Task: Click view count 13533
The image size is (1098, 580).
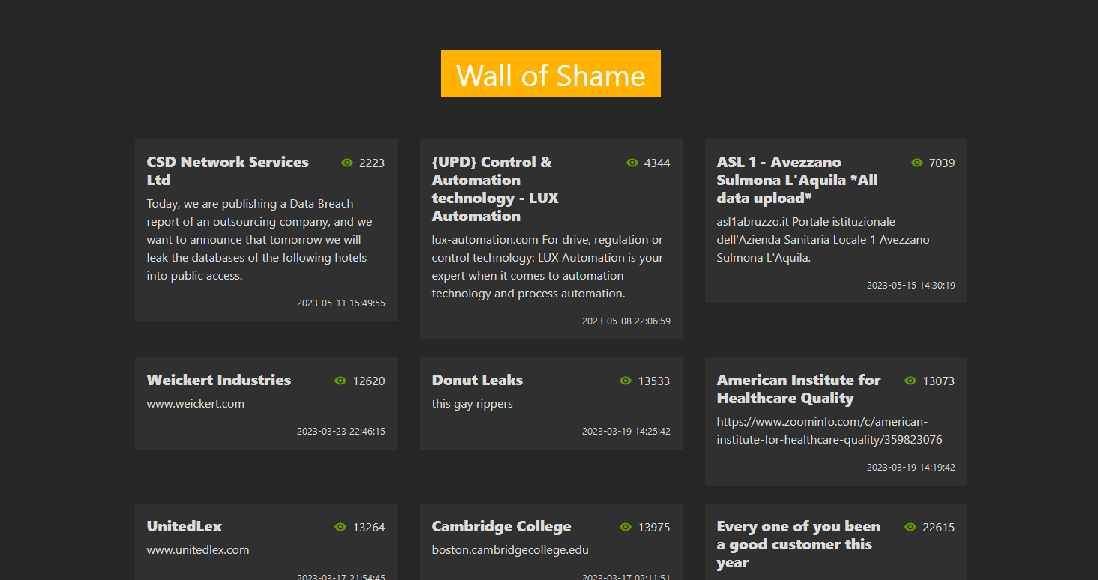Action: (x=654, y=381)
